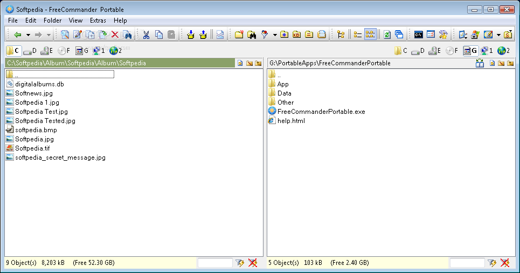The height and width of the screenshot is (273, 520).
Task: Select drive F in right panel
Action: point(452,51)
